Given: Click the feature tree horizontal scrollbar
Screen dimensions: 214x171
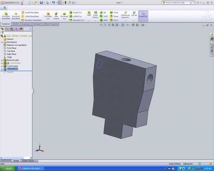Looking at the screenshot, I should (x=16, y=158).
